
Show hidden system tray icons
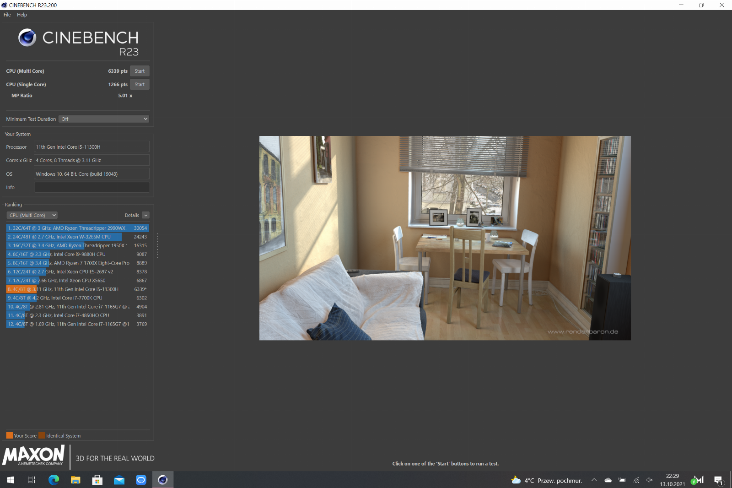tap(594, 480)
